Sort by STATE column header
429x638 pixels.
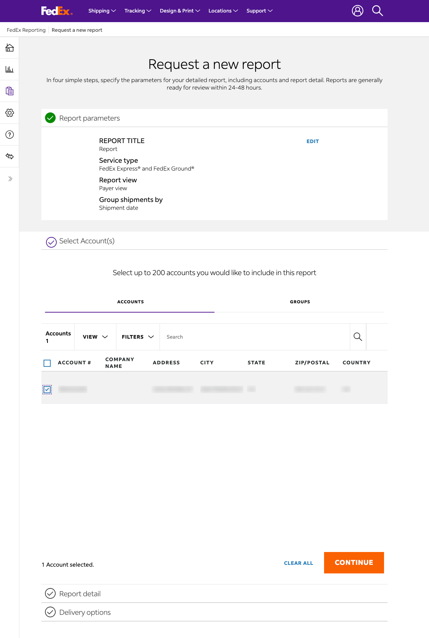pos(256,363)
